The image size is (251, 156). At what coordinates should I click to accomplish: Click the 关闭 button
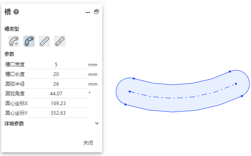[88, 143]
